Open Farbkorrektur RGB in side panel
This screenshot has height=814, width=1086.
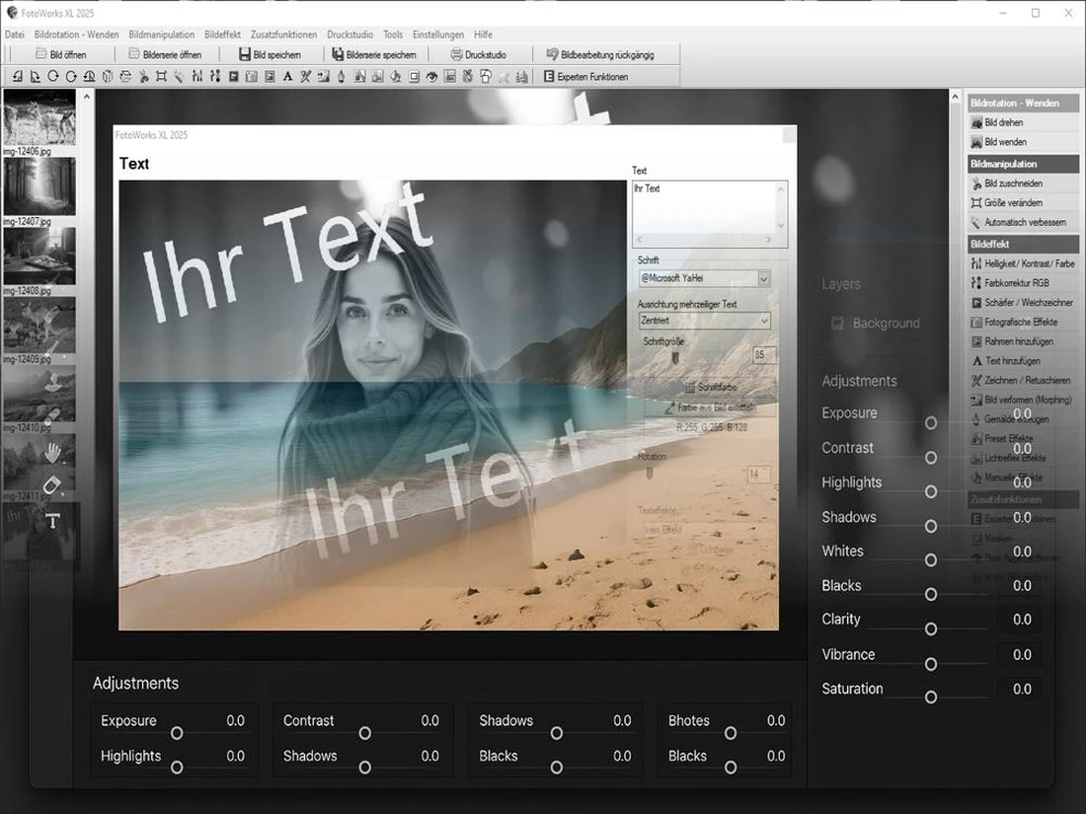point(1023,283)
